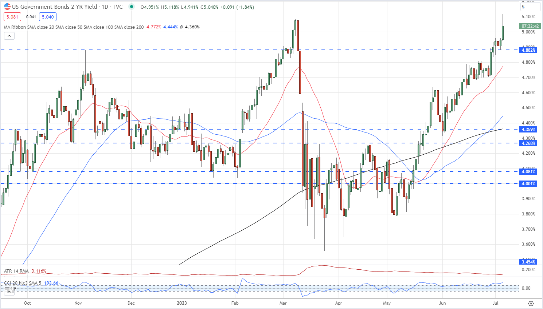
Task: Click the 4.882% horizontal line price label
Action: tap(528, 50)
